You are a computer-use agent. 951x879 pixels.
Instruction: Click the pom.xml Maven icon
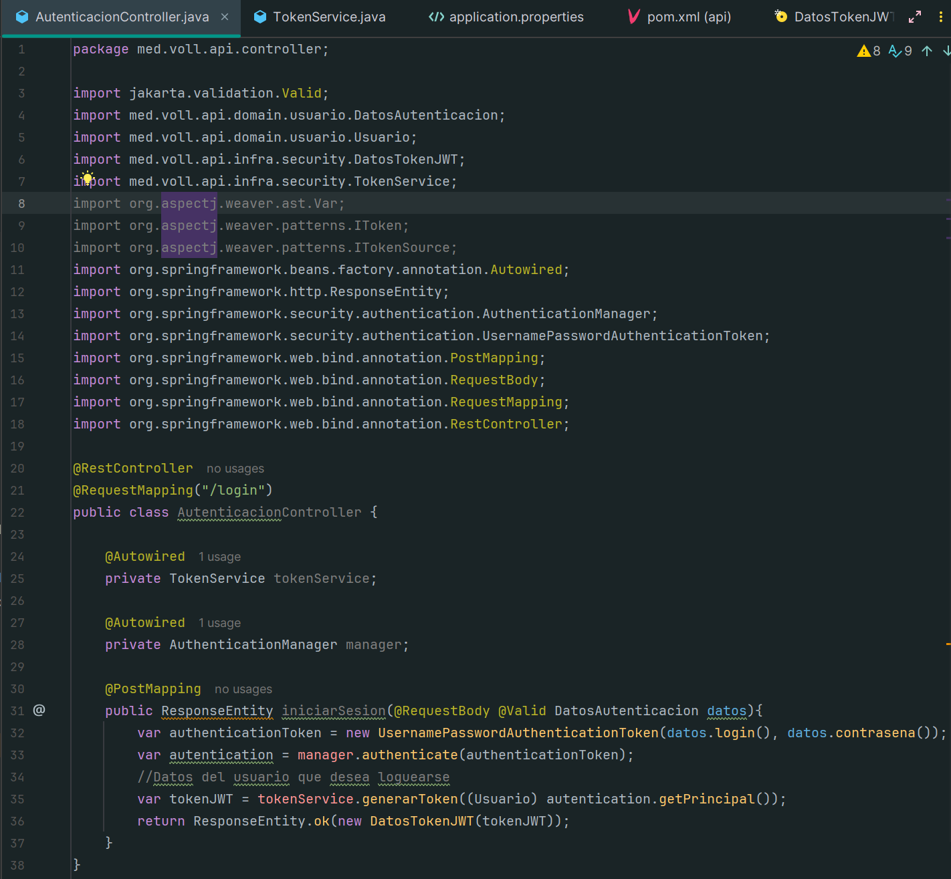(634, 17)
